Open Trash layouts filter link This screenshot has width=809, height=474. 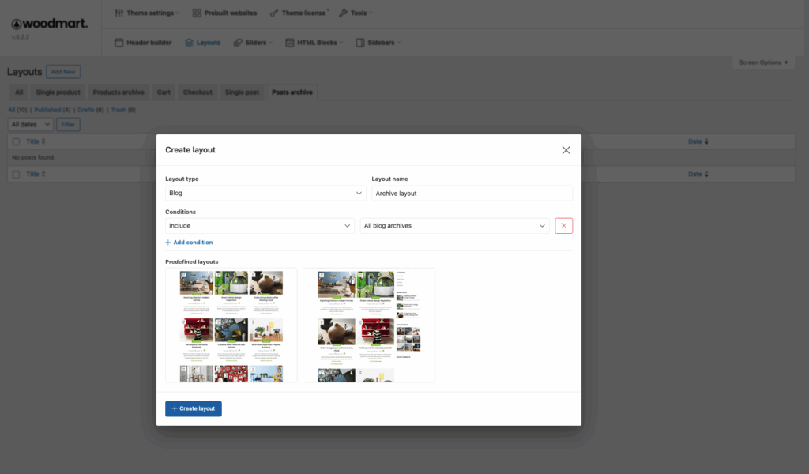(119, 110)
